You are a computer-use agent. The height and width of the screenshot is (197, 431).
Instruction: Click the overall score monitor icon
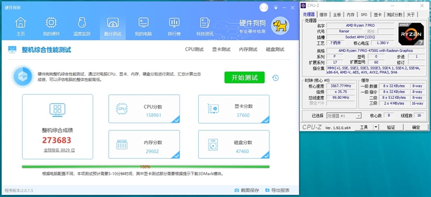pyautogui.click(x=58, y=110)
